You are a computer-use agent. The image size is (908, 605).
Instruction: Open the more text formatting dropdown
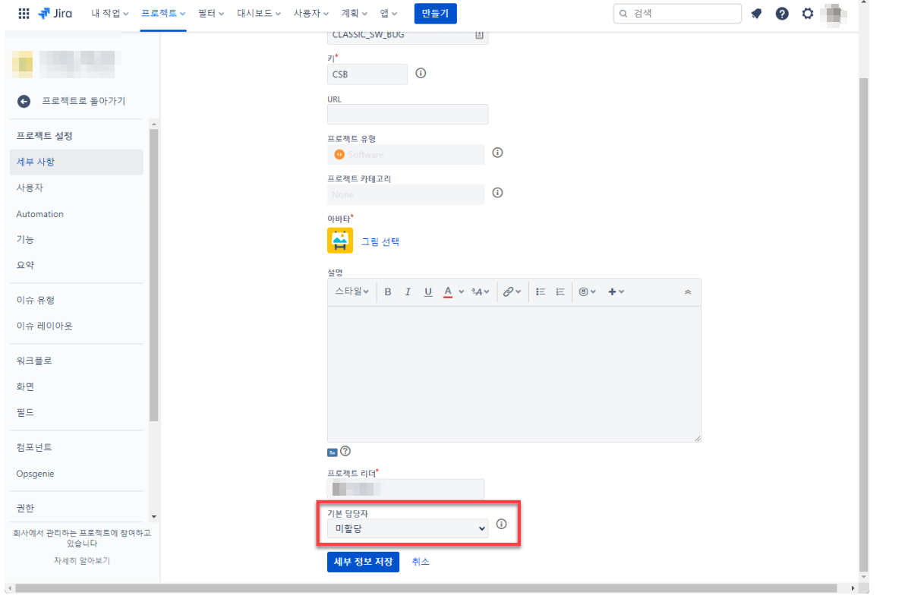(480, 291)
